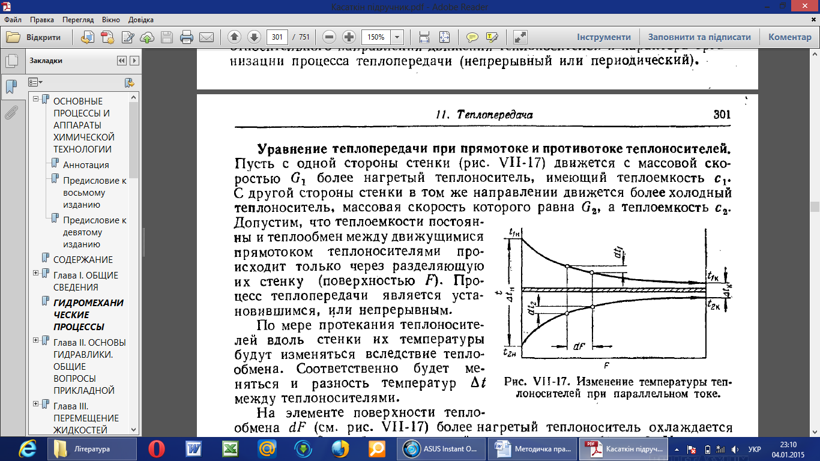820x461 pixels.
Task: Open Internet Explorer from the taskbar
Action: pyautogui.click(x=28, y=448)
